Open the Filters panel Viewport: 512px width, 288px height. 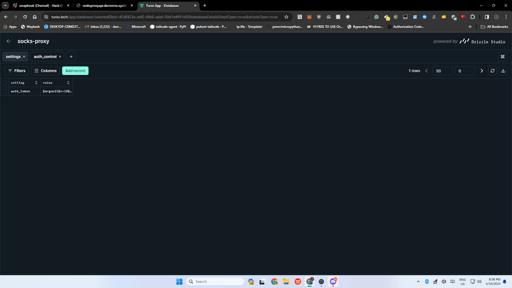point(17,70)
